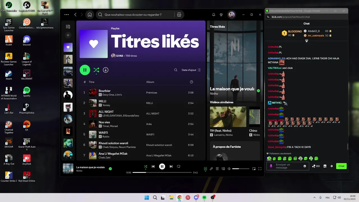Skip to previous track in player bar
The image size is (359, 202).
(x=153, y=166)
